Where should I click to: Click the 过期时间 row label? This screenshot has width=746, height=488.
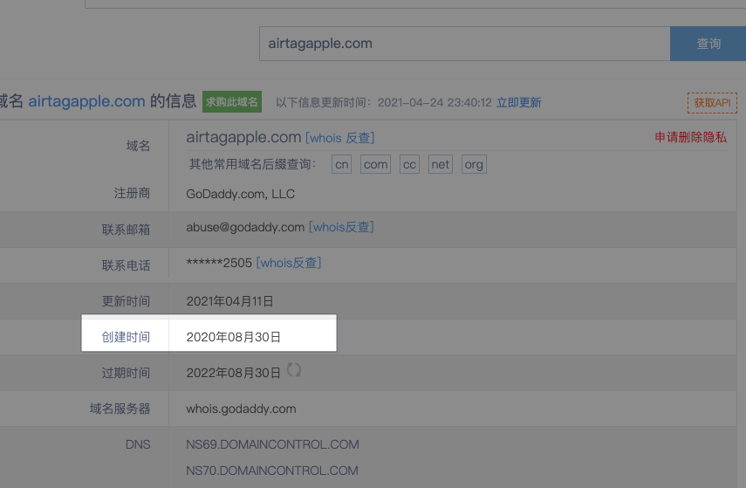pos(126,373)
